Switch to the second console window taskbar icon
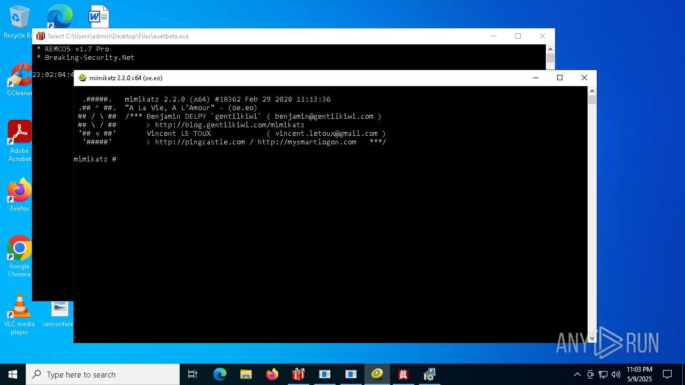The height and width of the screenshot is (385, 685). [x=351, y=374]
